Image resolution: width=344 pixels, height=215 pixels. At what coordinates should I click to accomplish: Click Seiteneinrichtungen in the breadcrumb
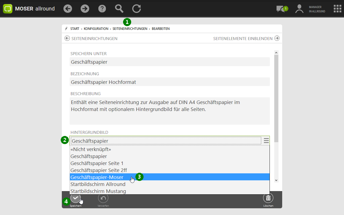(x=130, y=29)
